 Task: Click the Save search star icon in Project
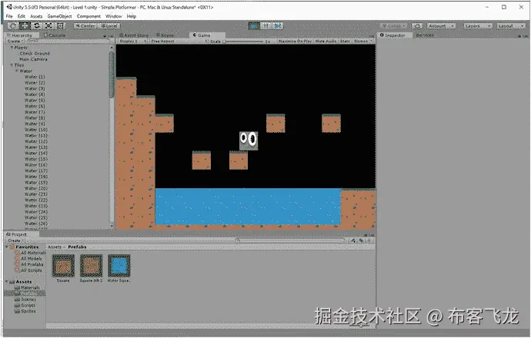click(x=369, y=240)
